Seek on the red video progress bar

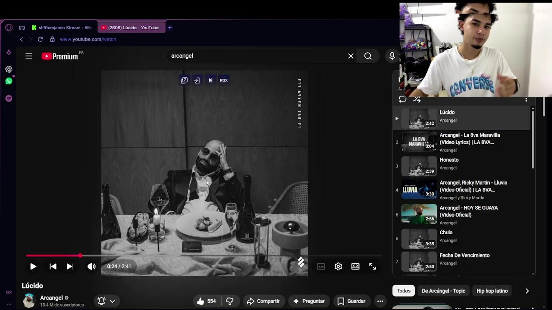[x=204, y=256]
